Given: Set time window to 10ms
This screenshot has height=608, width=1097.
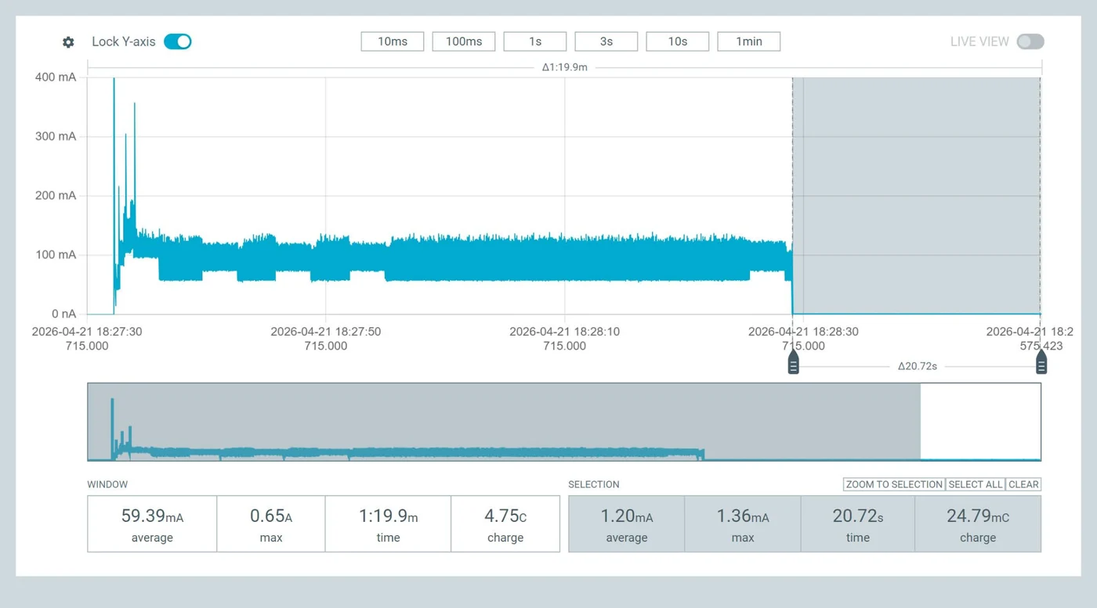Looking at the screenshot, I should 393,41.
